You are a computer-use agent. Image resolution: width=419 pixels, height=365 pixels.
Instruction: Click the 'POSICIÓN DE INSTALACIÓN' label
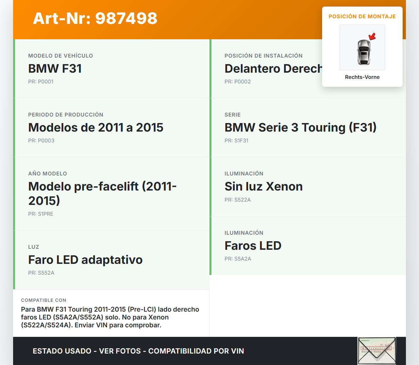264,56
